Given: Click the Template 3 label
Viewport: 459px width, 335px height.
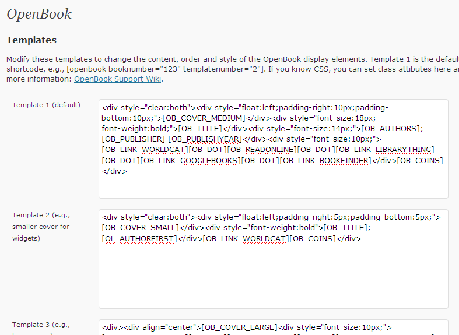Looking at the screenshot, I should point(41,325).
